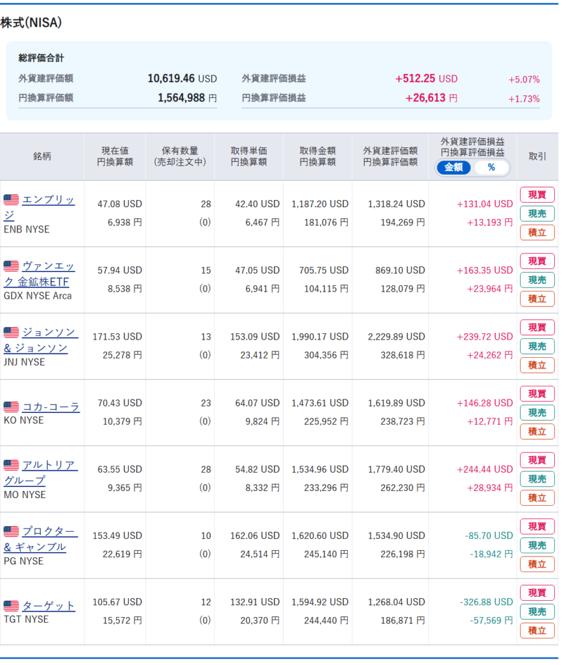Open the ターゲット stock link
The image size is (566, 665).
[48, 606]
